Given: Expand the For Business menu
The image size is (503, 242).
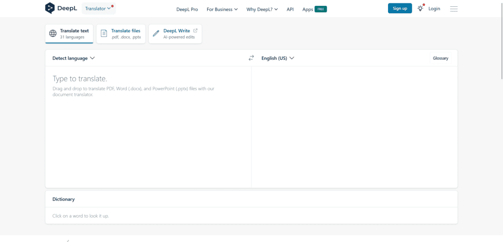Looking at the screenshot, I should (222, 9).
